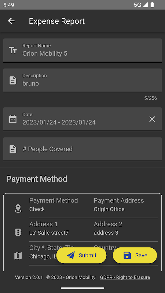Click the 5/256 character counter

click(150, 98)
